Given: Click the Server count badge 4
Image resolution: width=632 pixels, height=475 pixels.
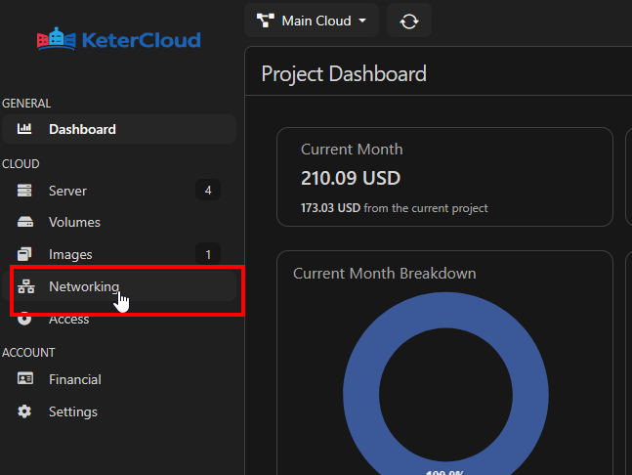Looking at the screenshot, I should point(208,191).
